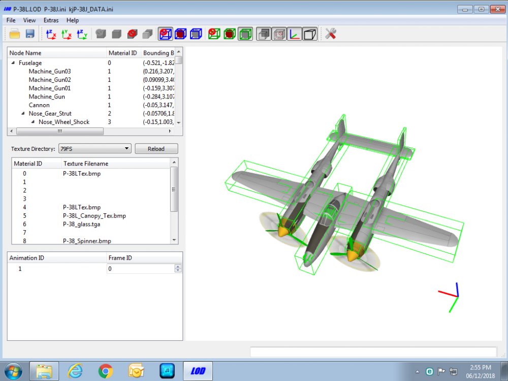Toggle the axis lines display button
The image size is (508, 381).
pyautogui.click(x=295, y=34)
